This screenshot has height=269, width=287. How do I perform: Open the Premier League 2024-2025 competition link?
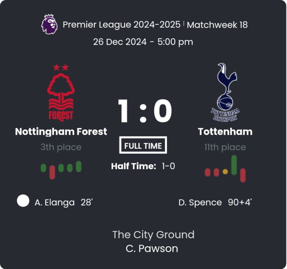[x=121, y=25]
